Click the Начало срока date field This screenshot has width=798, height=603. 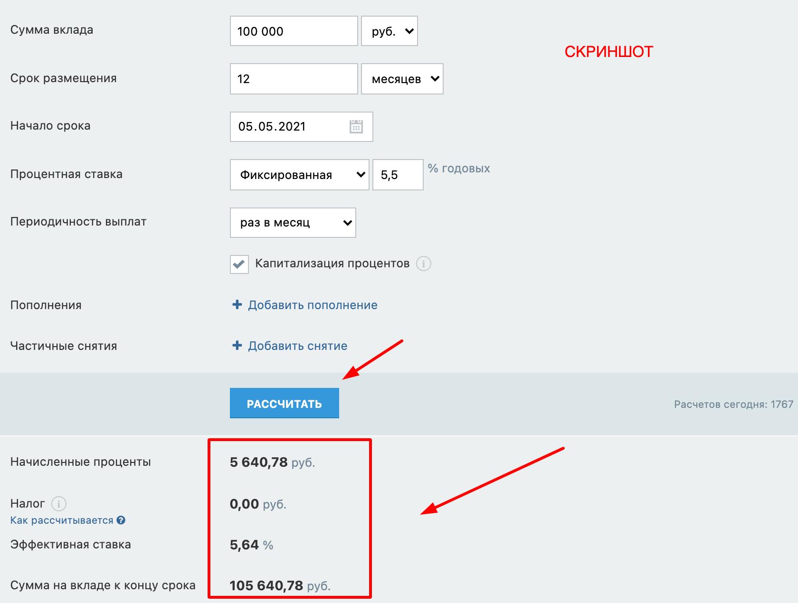[302, 127]
